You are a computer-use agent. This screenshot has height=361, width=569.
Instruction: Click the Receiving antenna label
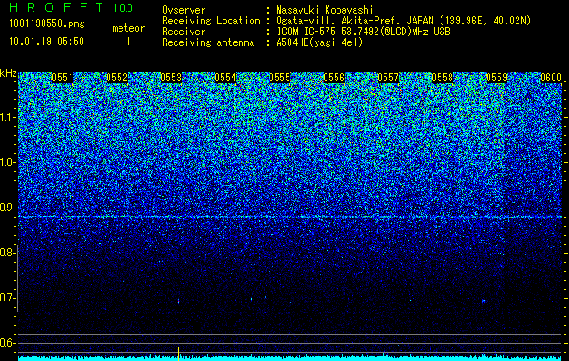point(208,42)
